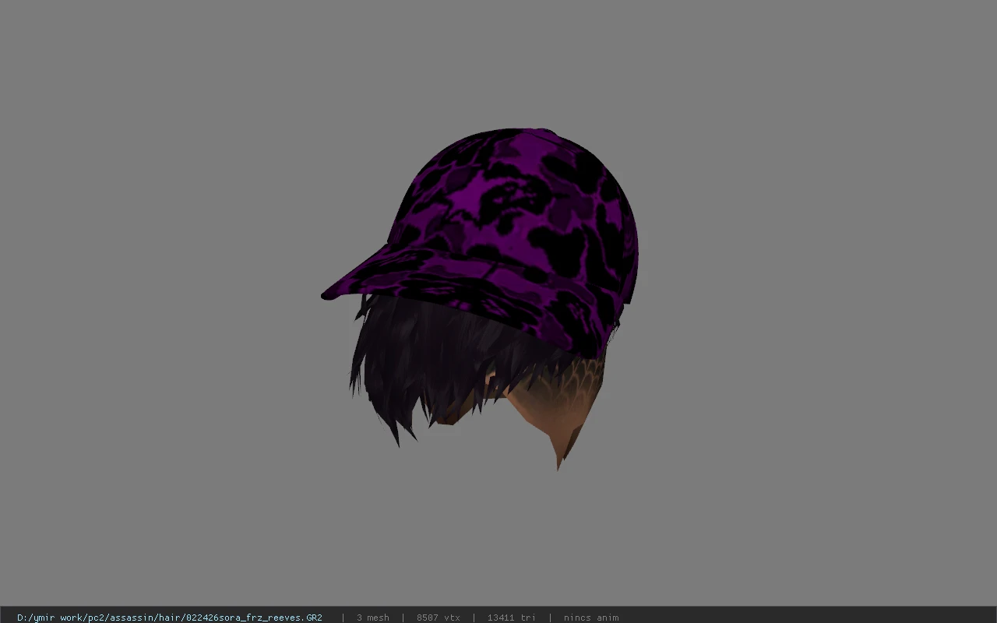Click the '3 mesh' status entry
This screenshot has height=623, width=997.
click(x=372, y=618)
